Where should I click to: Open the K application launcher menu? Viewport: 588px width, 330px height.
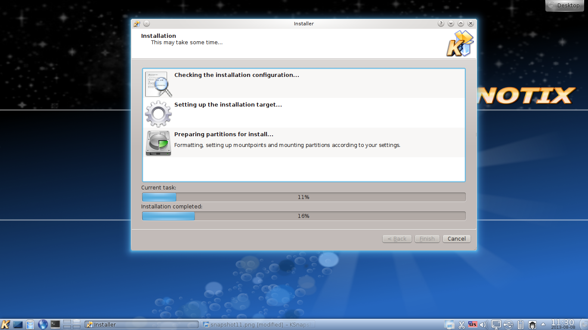[x=5, y=324]
